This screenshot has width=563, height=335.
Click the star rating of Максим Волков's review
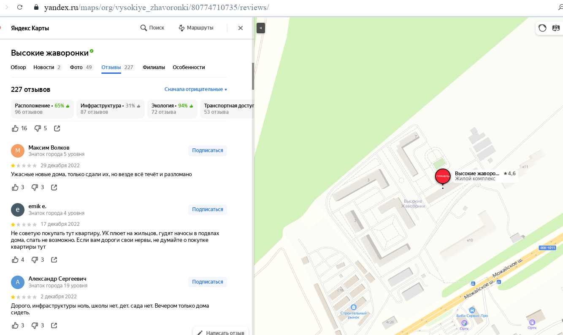pyautogui.click(x=24, y=166)
